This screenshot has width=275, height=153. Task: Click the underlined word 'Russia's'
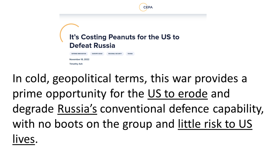click(x=77, y=110)
